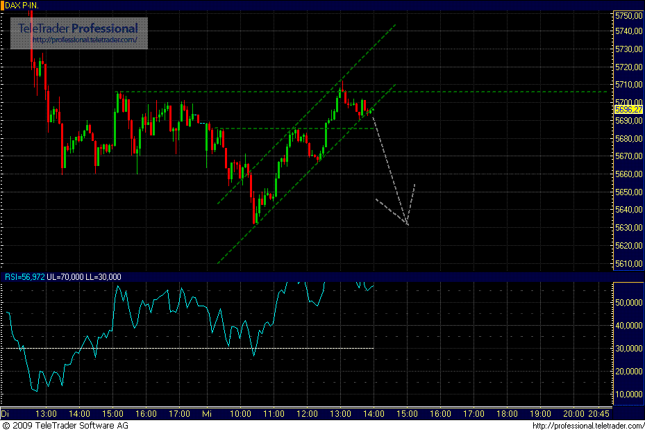This screenshot has height=432, width=645.
Task: Click the orange chart icon in the title bar
Action: 4,6
